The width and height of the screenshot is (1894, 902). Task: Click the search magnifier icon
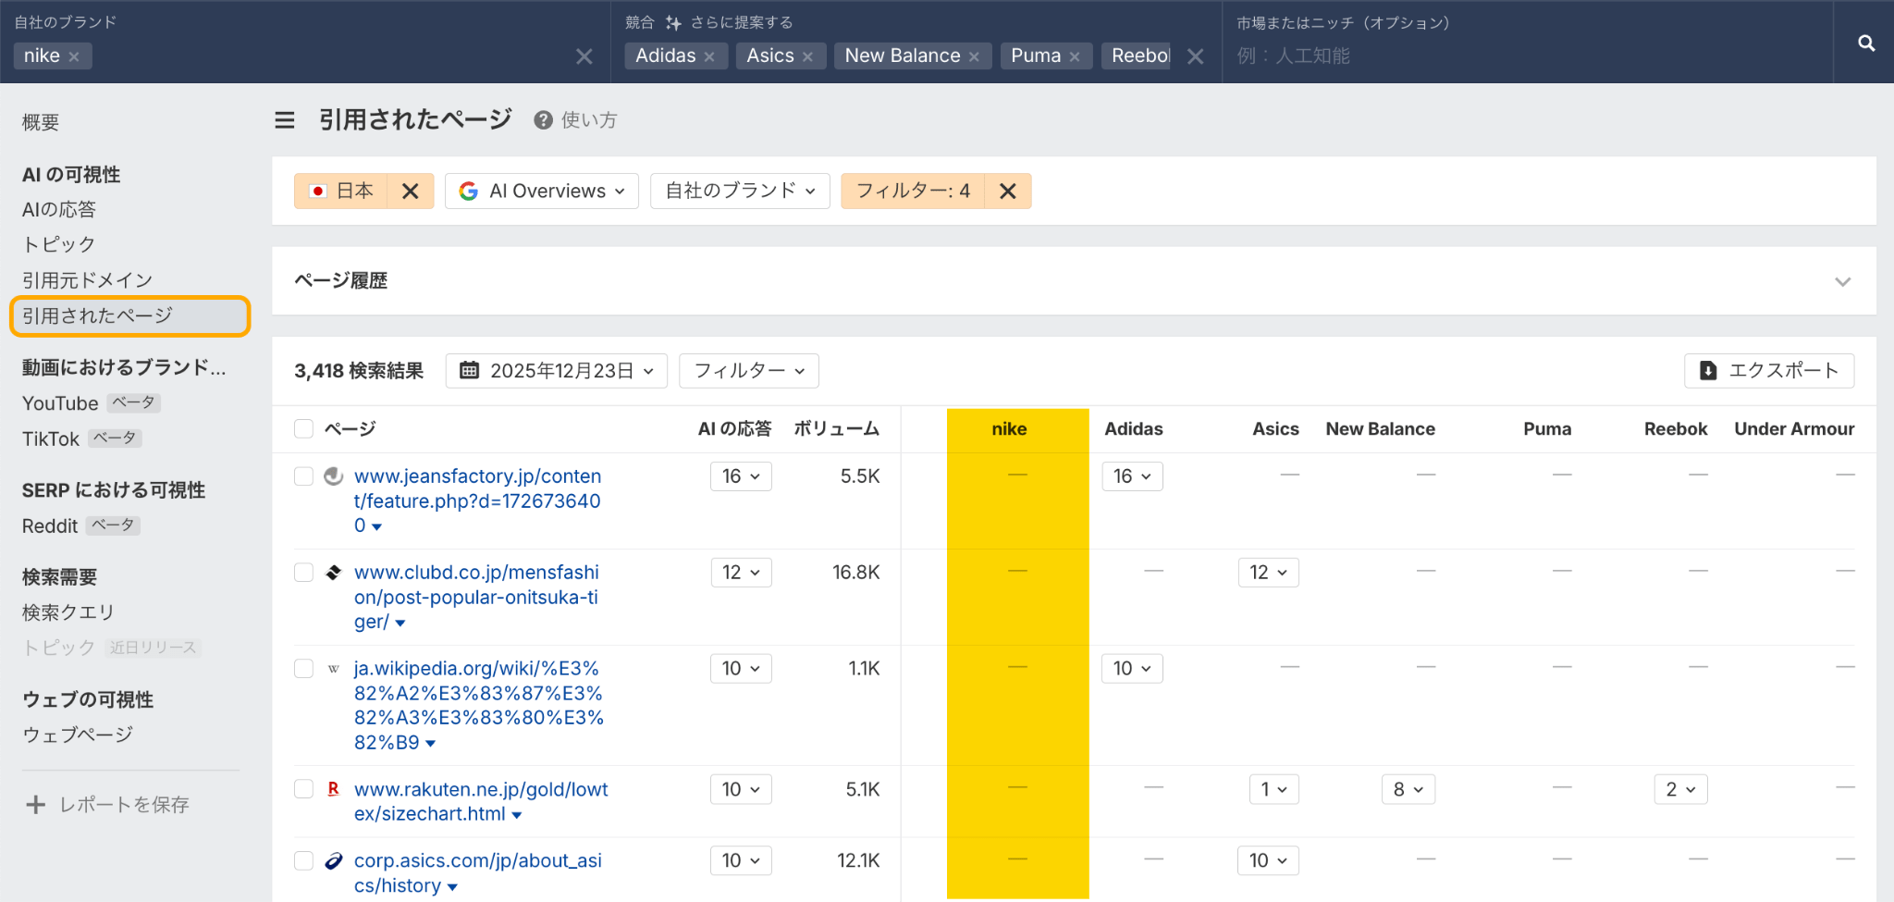tap(1865, 43)
